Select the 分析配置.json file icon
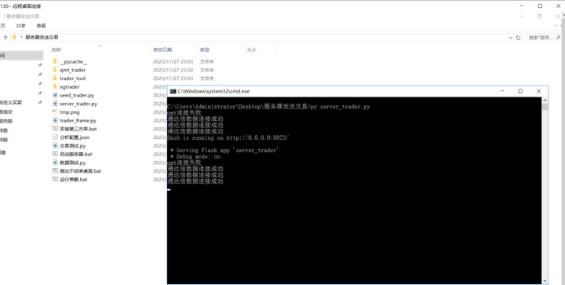 55,137
